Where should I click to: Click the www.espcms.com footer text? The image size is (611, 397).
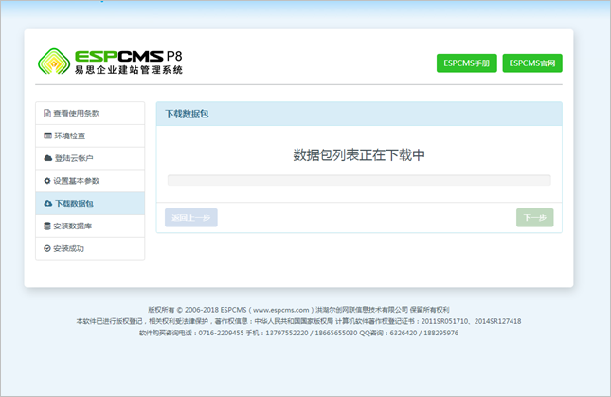(x=281, y=310)
